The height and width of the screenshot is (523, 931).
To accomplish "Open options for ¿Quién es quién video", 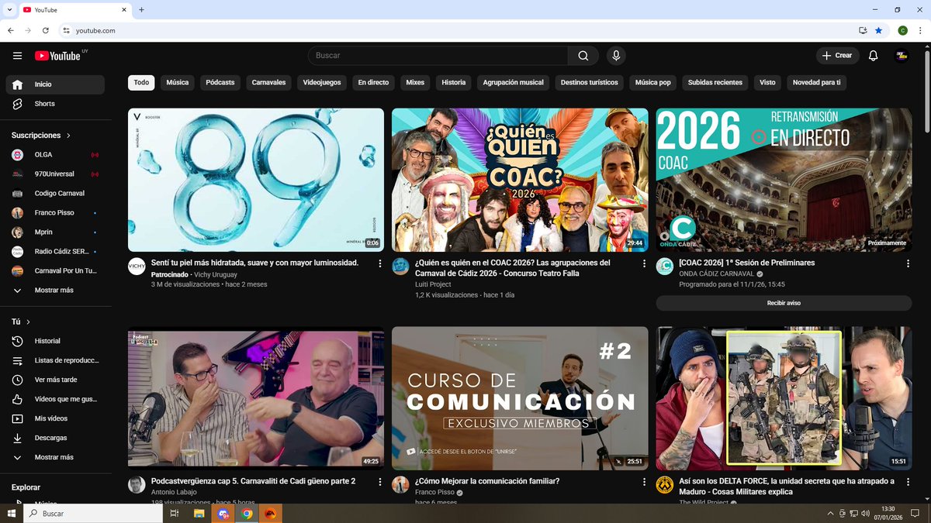I will point(644,263).
